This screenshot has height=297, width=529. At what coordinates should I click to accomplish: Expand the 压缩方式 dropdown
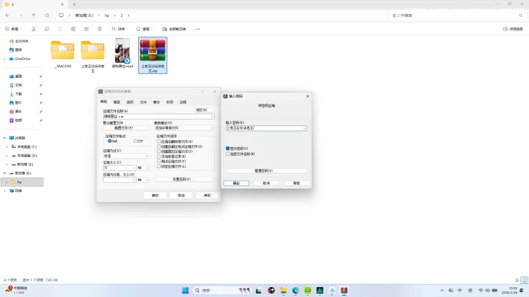[x=126, y=156]
